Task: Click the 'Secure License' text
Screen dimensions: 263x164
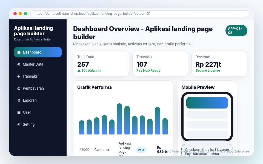Action: [x=208, y=71]
